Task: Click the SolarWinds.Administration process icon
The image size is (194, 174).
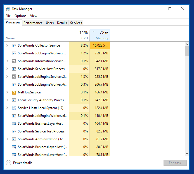Action: point(14,139)
